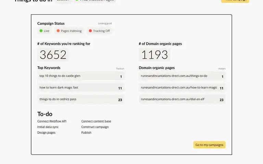263x164 pixels.
Task: Toggle the Live status chip
Action: point(45,31)
